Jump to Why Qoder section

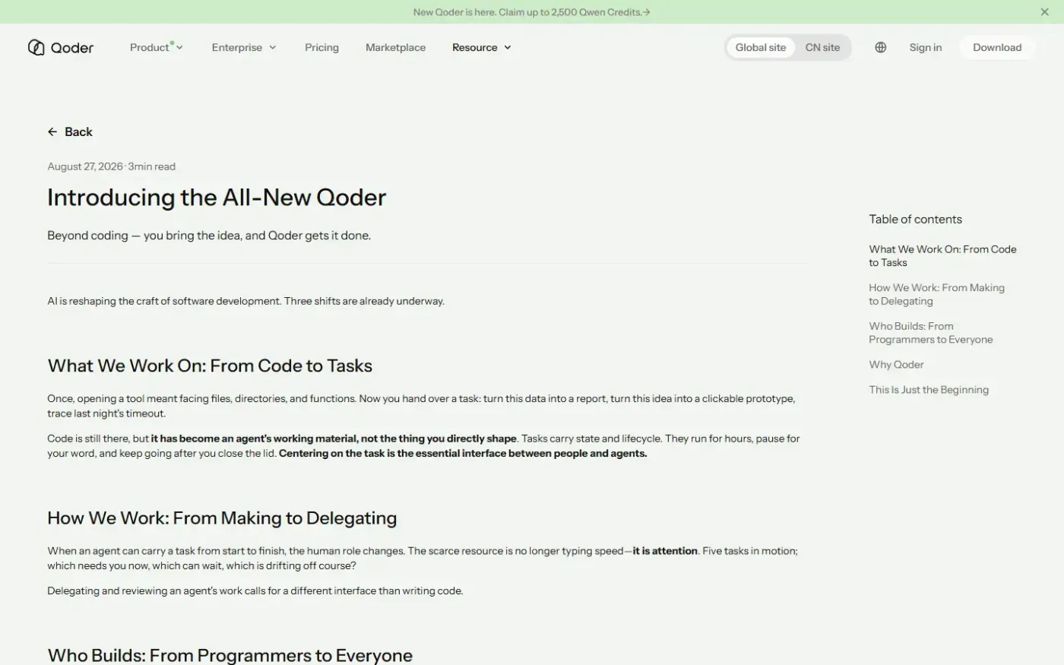896,365
